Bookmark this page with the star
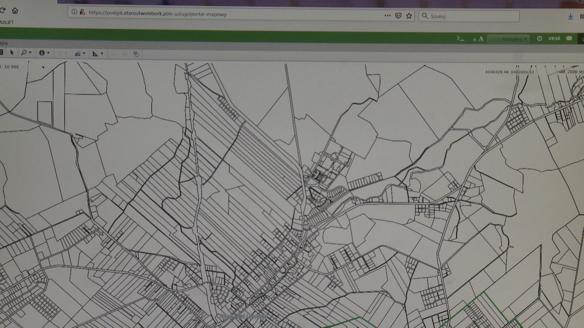The height and width of the screenshot is (328, 584). 409,16
